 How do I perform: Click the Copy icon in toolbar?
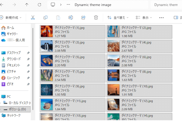pyautogui.click(x=45, y=18)
